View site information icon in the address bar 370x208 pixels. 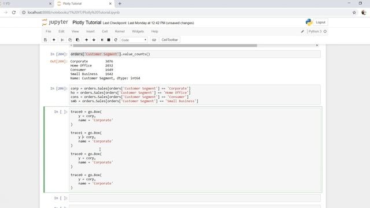(24, 13)
